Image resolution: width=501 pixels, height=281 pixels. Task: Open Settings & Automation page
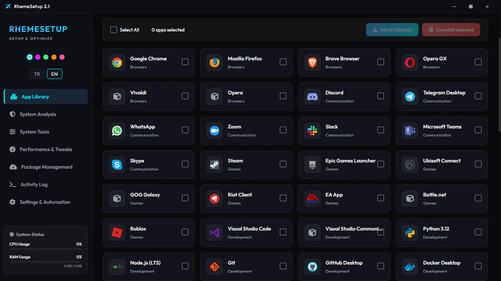[x=46, y=202]
